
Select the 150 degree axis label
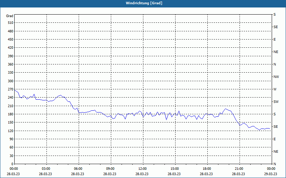pyautogui.click(x=11, y=122)
